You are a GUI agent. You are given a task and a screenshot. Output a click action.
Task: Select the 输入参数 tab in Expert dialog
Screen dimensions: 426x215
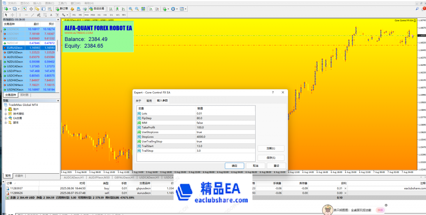(x=162, y=100)
